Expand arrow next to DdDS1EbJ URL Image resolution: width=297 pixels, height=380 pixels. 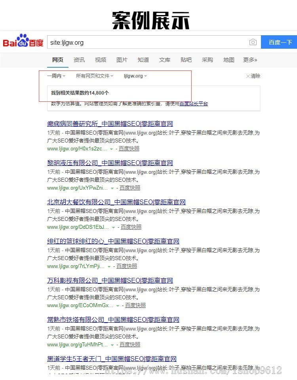click(x=113, y=228)
